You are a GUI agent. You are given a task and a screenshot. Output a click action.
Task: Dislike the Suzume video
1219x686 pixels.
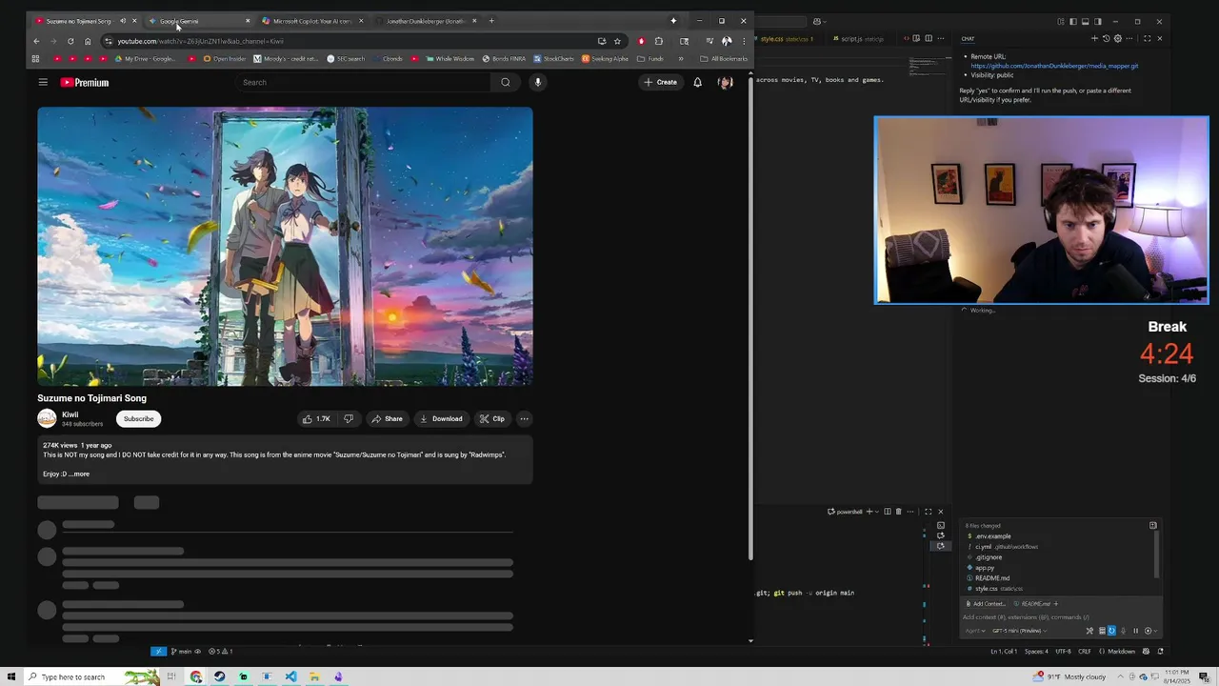tap(349, 418)
